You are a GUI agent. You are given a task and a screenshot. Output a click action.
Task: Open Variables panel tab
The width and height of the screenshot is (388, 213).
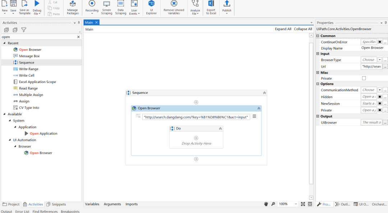coord(92,204)
